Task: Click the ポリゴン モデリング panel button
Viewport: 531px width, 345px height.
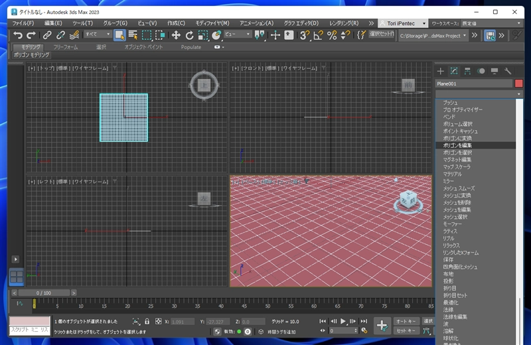Action: coord(31,55)
